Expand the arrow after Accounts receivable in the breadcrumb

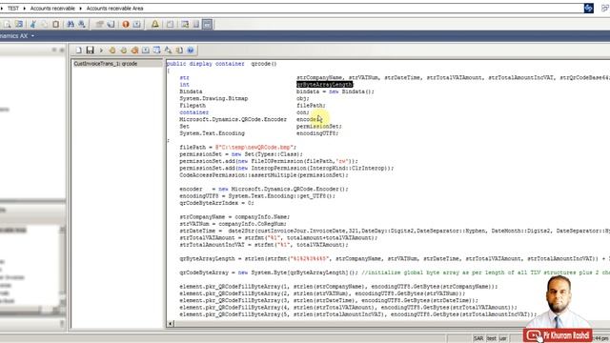tap(80, 9)
